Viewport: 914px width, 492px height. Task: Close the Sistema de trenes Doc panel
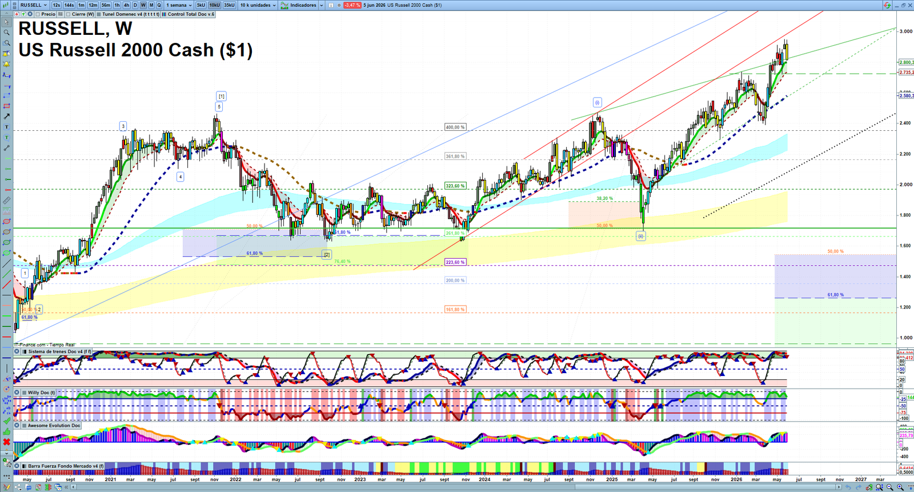tap(17, 351)
